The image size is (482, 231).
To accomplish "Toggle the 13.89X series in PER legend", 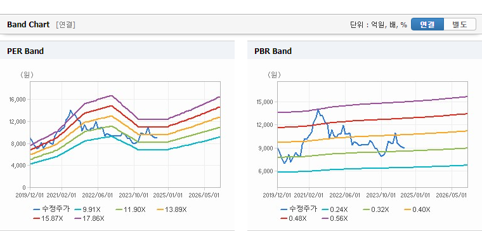I will (x=171, y=209).
